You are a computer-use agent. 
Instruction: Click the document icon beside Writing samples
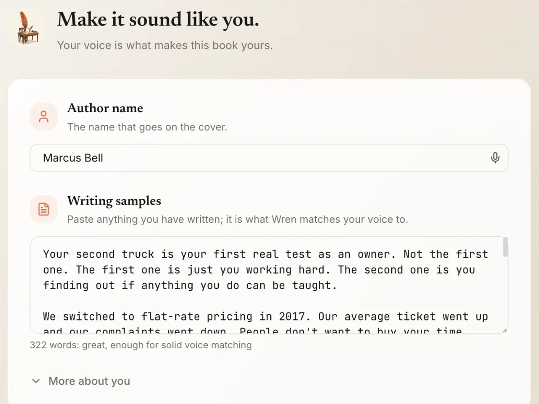tap(44, 209)
